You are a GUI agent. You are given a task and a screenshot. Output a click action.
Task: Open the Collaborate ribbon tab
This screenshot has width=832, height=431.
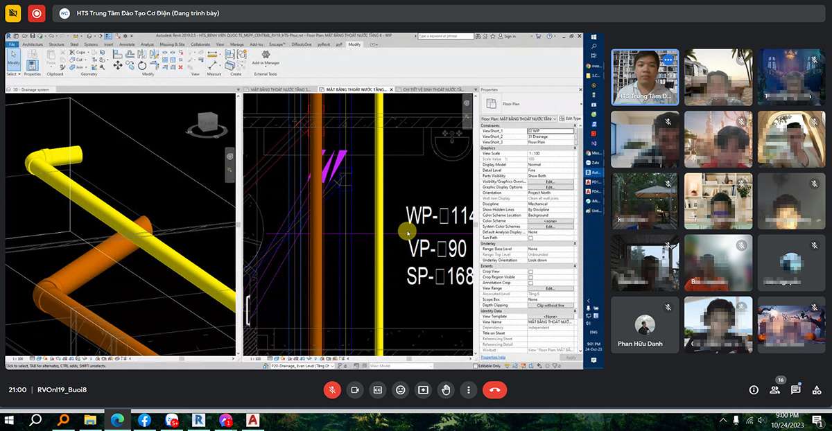pos(200,44)
